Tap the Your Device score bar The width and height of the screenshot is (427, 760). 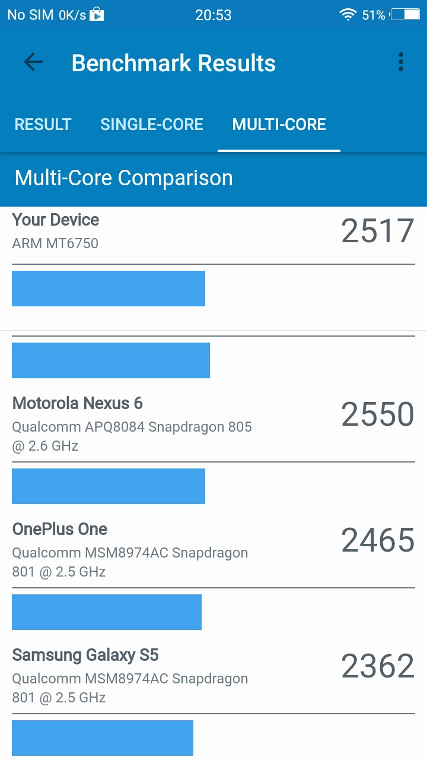[x=109, y=289]
